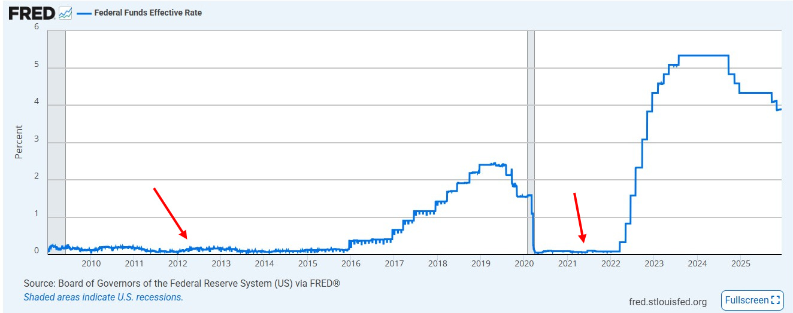Click the small chart icon beside FRED logo

click(65, 13)
